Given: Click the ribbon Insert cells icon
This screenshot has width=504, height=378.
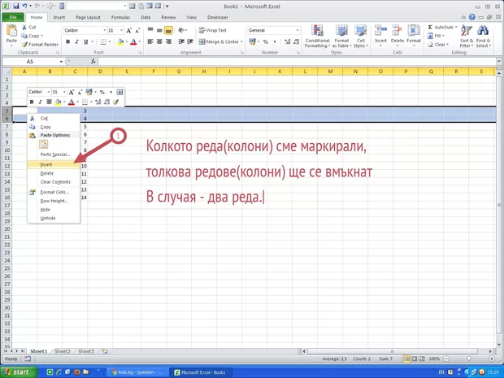Looking at the screenshot, I should (380, 31).
